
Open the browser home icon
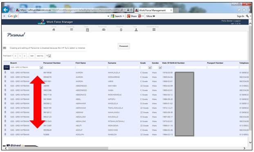pyautogui.click(x=239, y=10)
